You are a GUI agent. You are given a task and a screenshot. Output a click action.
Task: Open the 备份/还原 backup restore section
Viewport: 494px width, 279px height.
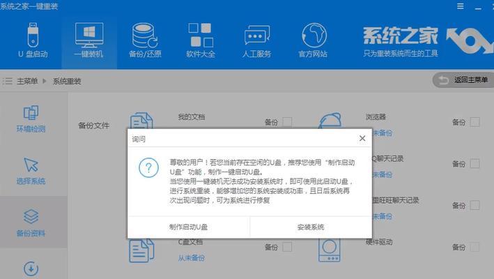(x=145, y=40)
